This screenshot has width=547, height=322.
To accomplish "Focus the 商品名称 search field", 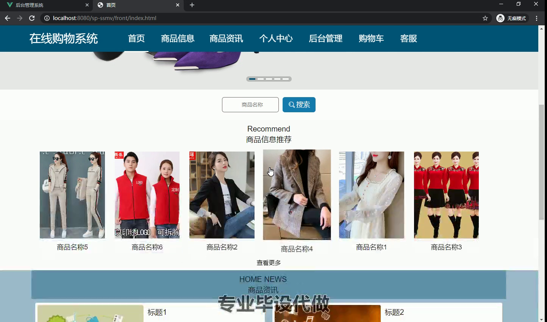I will 250,105.
